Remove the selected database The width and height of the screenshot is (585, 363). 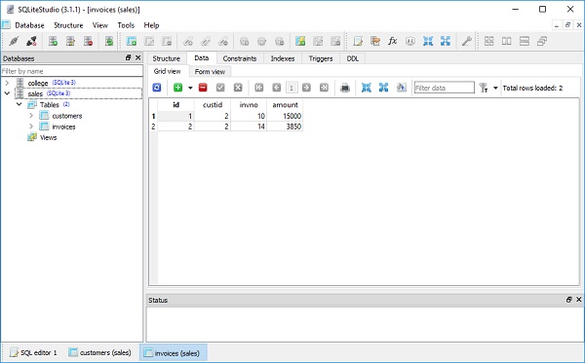[88, 41]
